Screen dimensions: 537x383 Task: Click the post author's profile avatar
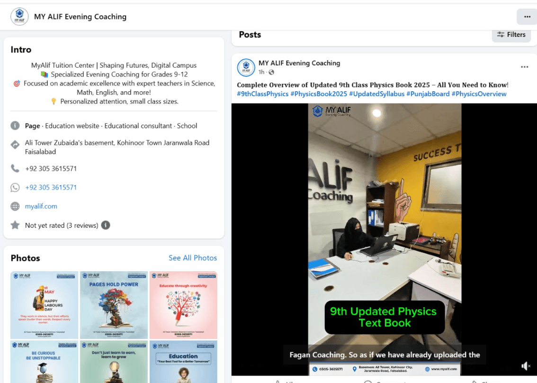[x=246, y=68]
